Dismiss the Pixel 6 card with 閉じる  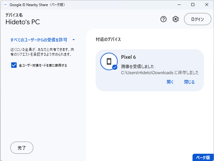[189, 82]
